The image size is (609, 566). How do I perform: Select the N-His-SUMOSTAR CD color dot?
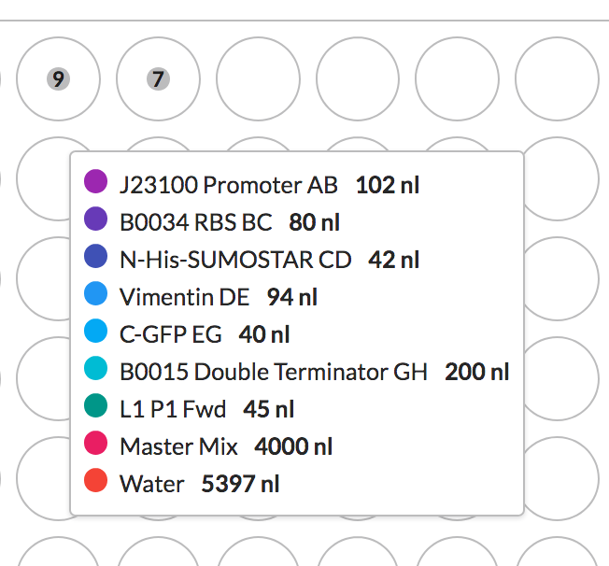(96, 259)
